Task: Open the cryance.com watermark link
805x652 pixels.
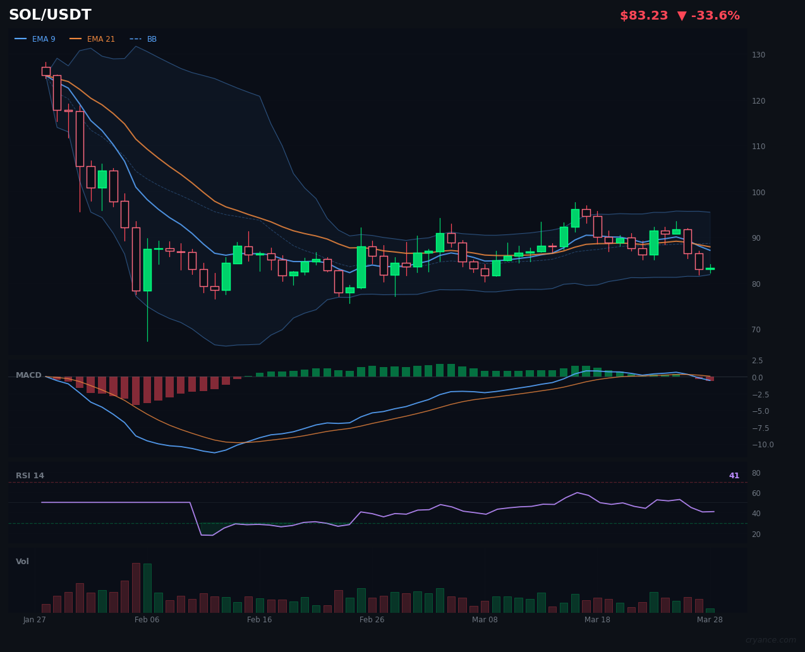Action: 770,640
